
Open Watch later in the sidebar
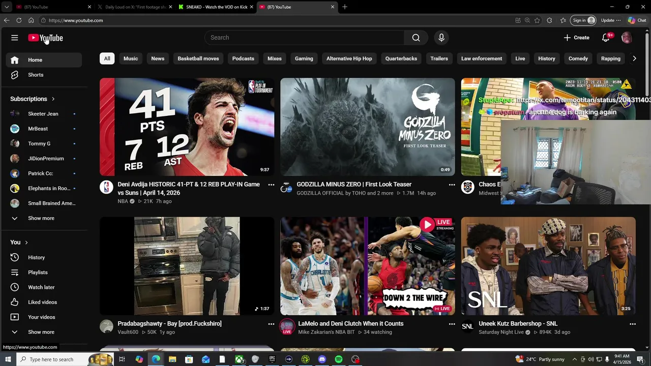click(x=44, y=287)
